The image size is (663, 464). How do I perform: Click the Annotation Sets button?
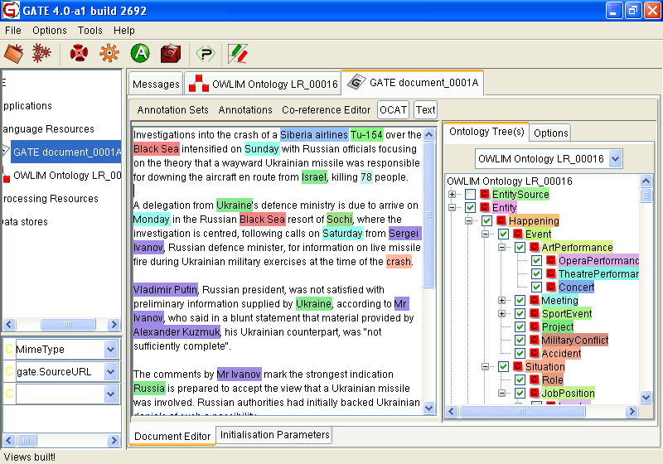tap(173, 109)
